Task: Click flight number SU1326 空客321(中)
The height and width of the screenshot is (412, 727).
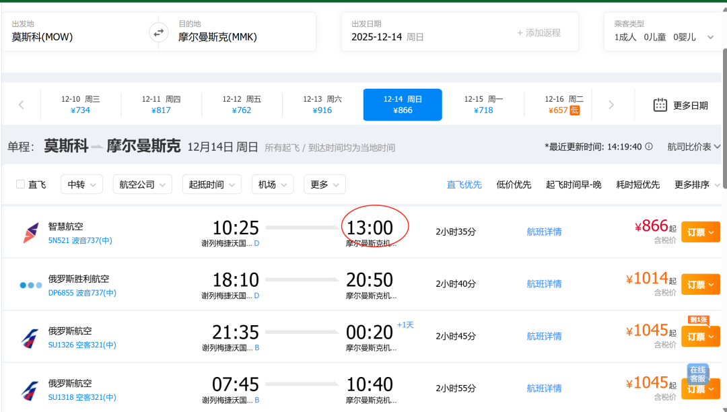Action: coord(82,345)
